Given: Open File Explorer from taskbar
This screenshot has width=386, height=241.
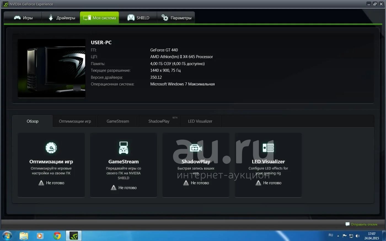Looking at the screenshot, I should (24, 236).
